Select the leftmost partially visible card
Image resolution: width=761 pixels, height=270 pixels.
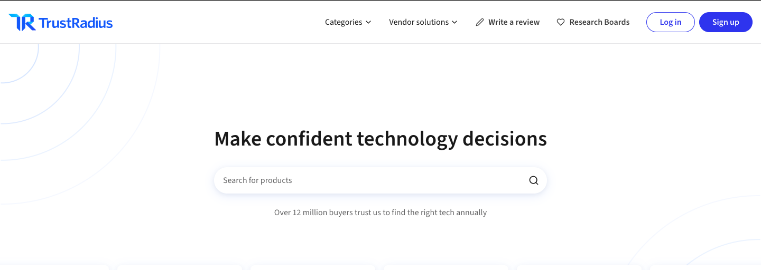pyautogui.click(x=53, y=267)
